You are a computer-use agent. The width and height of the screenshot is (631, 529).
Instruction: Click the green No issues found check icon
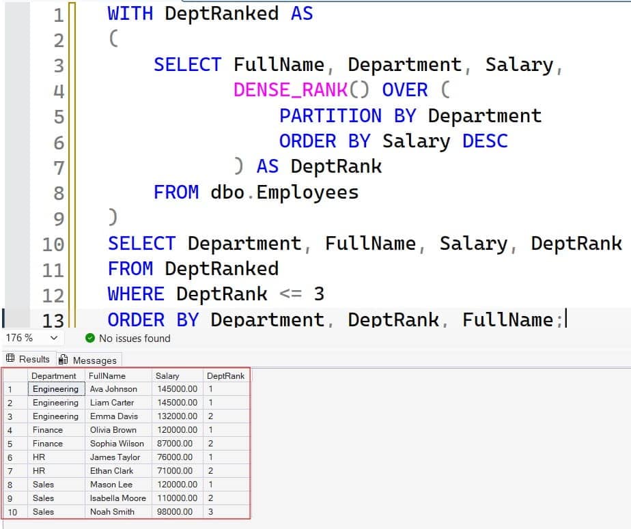coord(90,338)
